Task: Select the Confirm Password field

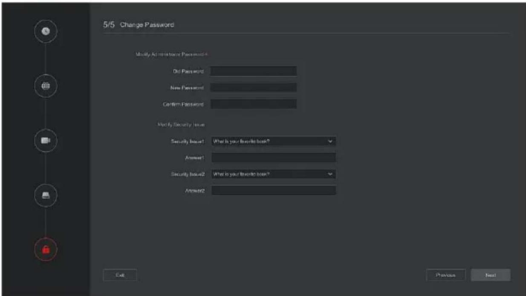Action: pyautogui.click(x=254, y=104)
